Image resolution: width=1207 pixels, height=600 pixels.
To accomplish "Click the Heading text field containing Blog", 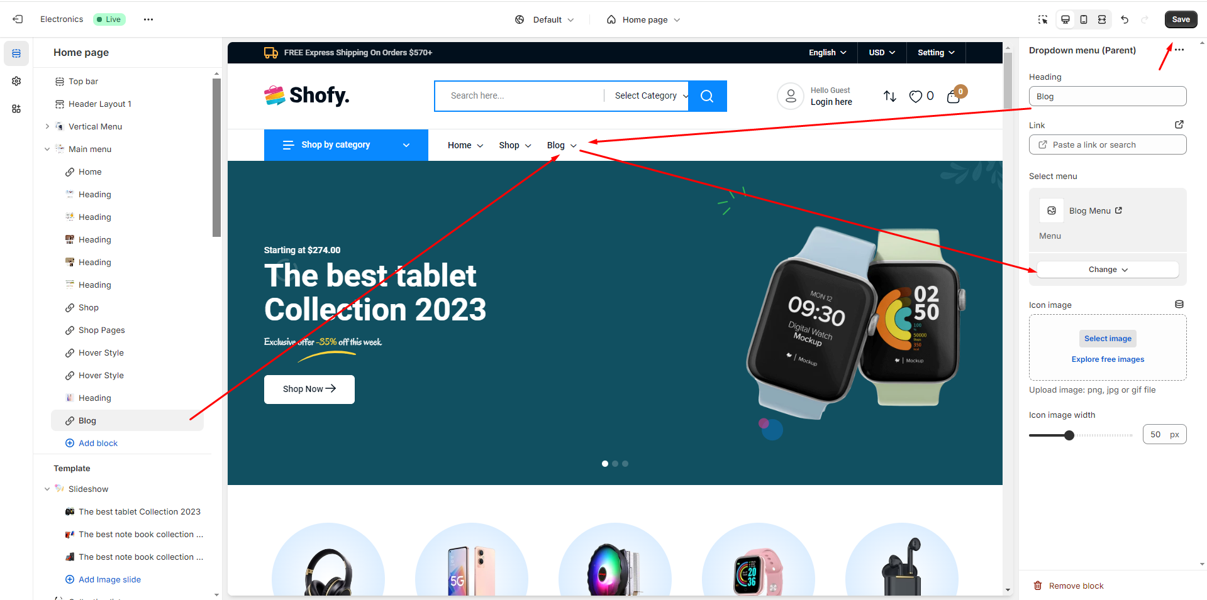I will coord(1108,96).
